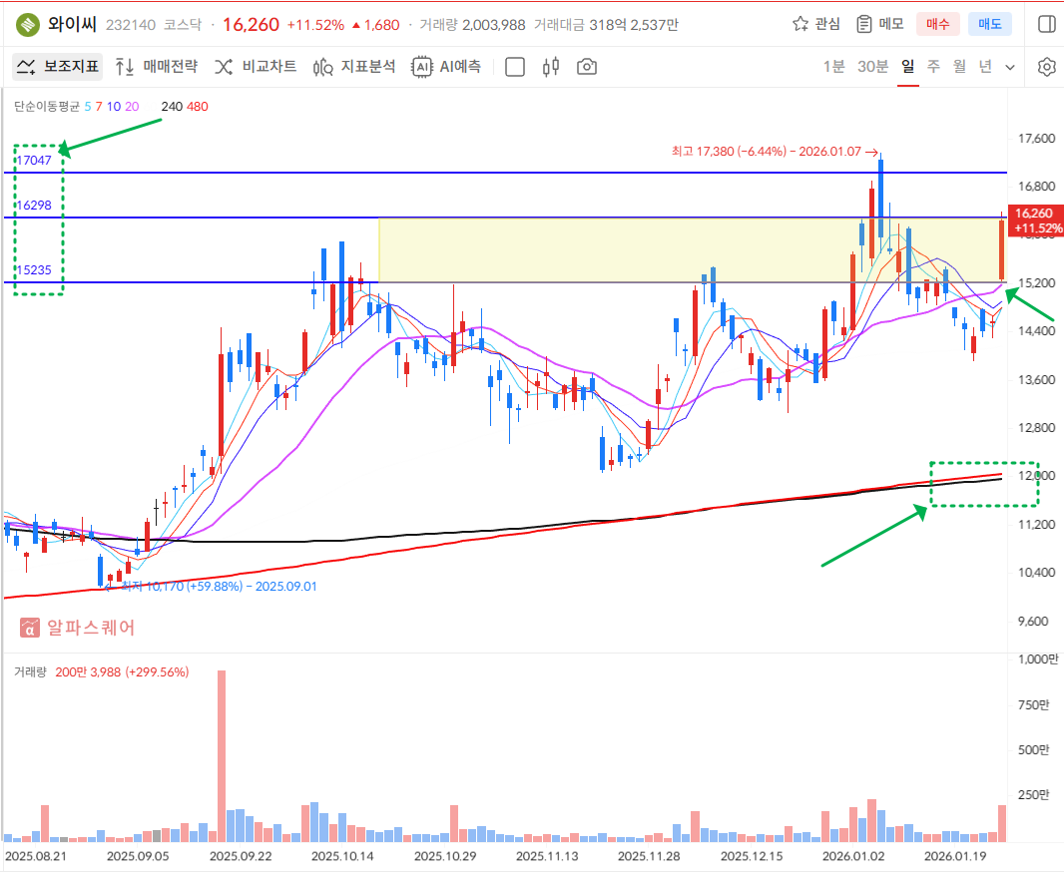Image resolution: width=1064 pixels, height=878 pixels.
Task: Add stock to 관심 watchlist star
Action: click(815, 24)
